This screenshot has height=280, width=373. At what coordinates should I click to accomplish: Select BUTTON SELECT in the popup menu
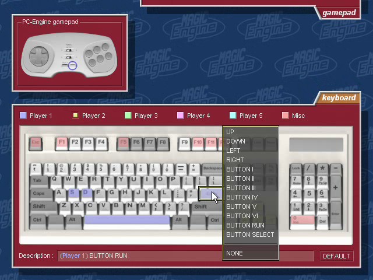pos(250,235)
